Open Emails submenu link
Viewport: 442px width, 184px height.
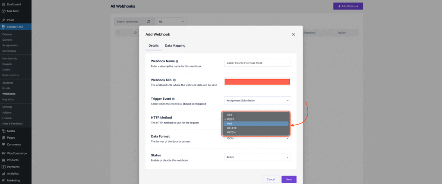pyautogui.click(x=6, y=89)
